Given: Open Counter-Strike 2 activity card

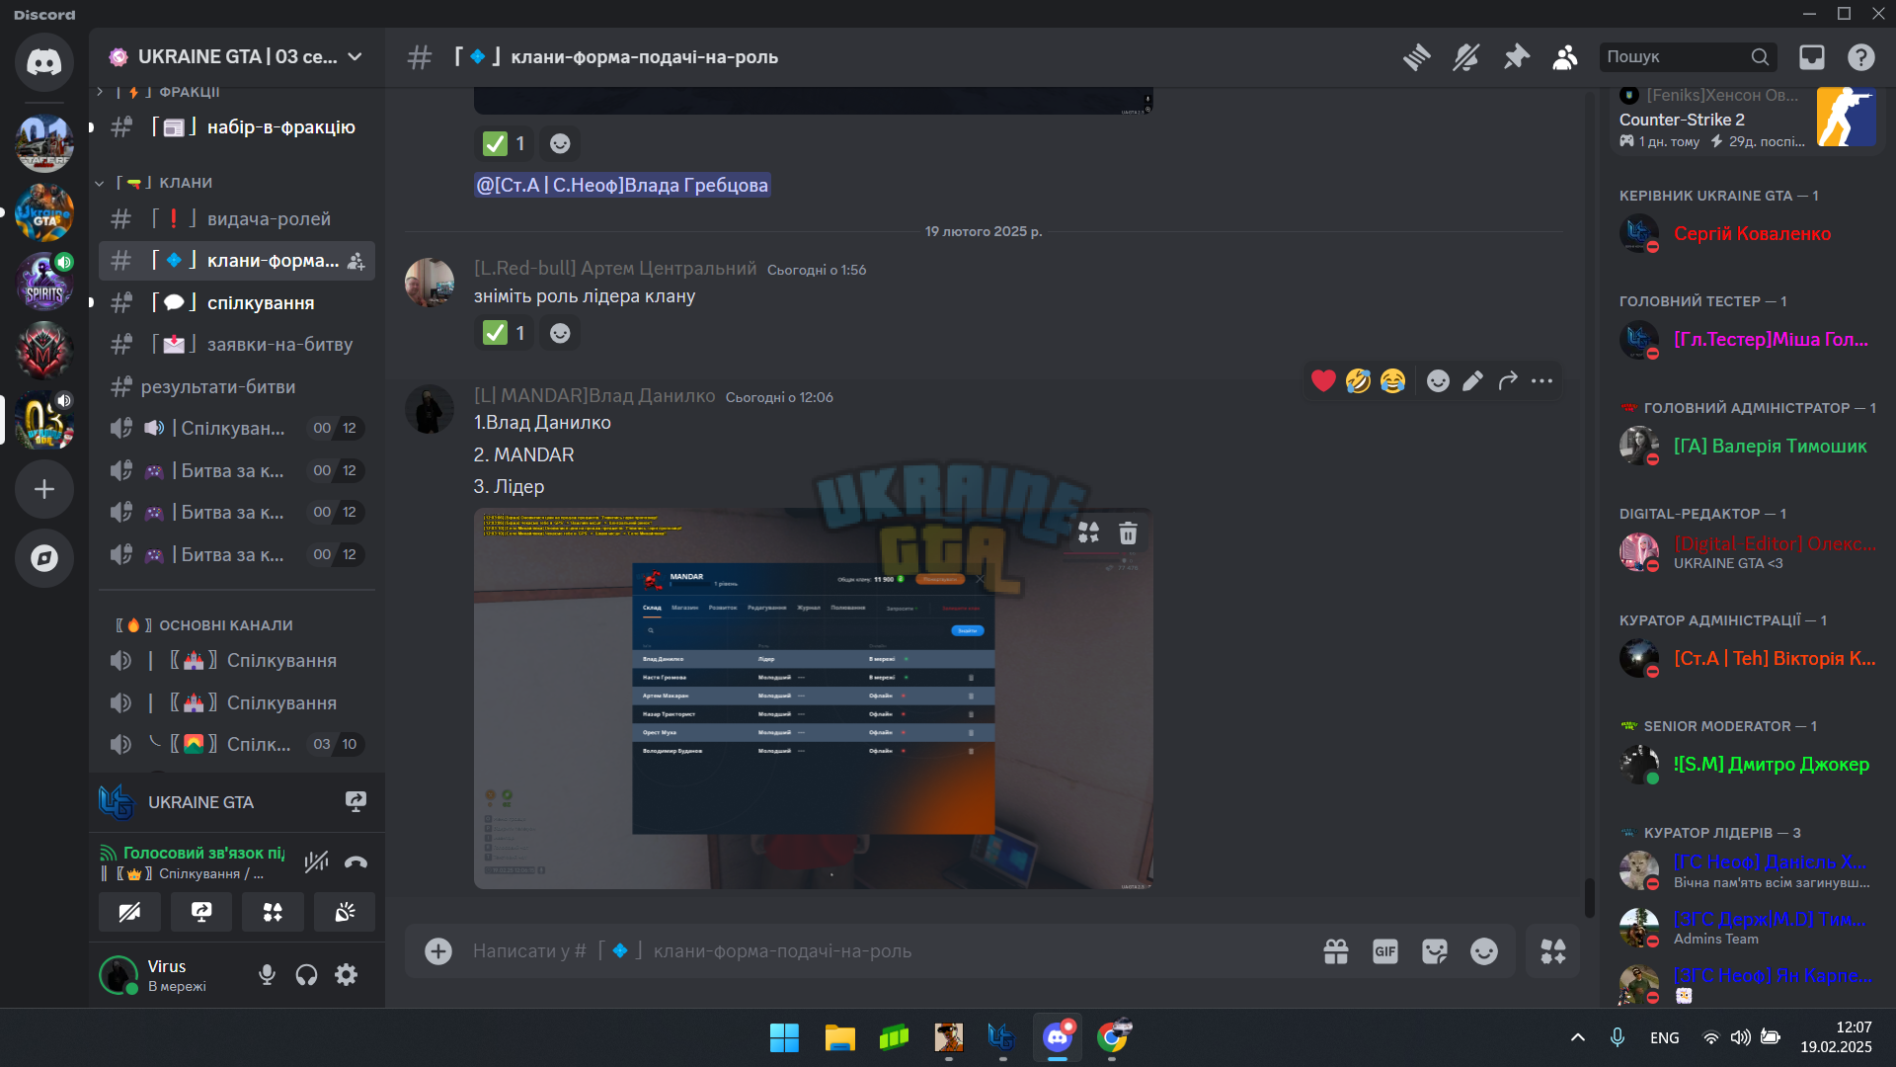Looking at the screenshot, I should pos(1748,120).
